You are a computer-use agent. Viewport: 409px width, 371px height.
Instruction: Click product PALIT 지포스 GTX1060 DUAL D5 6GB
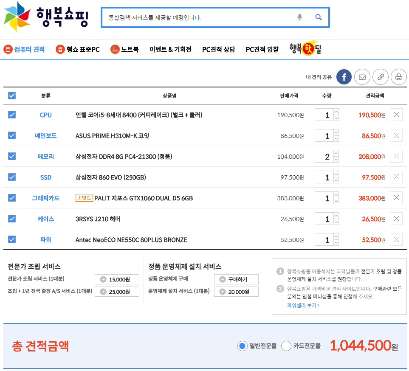144,198
